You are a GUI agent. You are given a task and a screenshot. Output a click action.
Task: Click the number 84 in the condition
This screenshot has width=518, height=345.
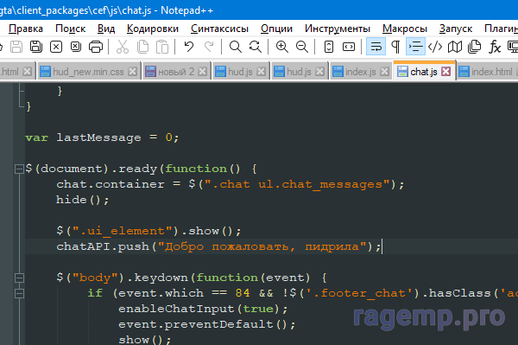243,293
